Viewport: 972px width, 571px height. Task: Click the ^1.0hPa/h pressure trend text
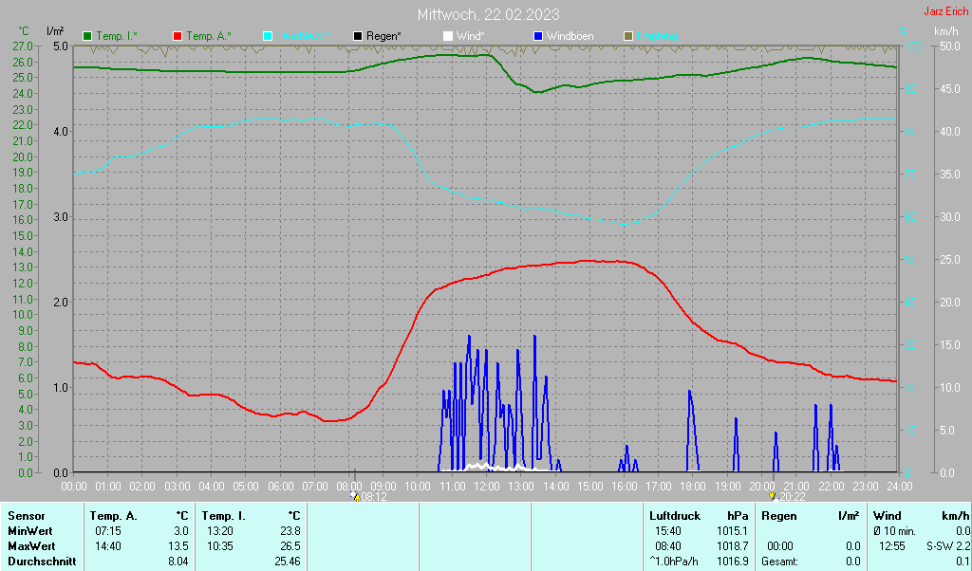coord(674,562)
